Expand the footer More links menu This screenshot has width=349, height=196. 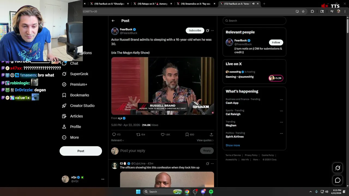tap(256, 160)
